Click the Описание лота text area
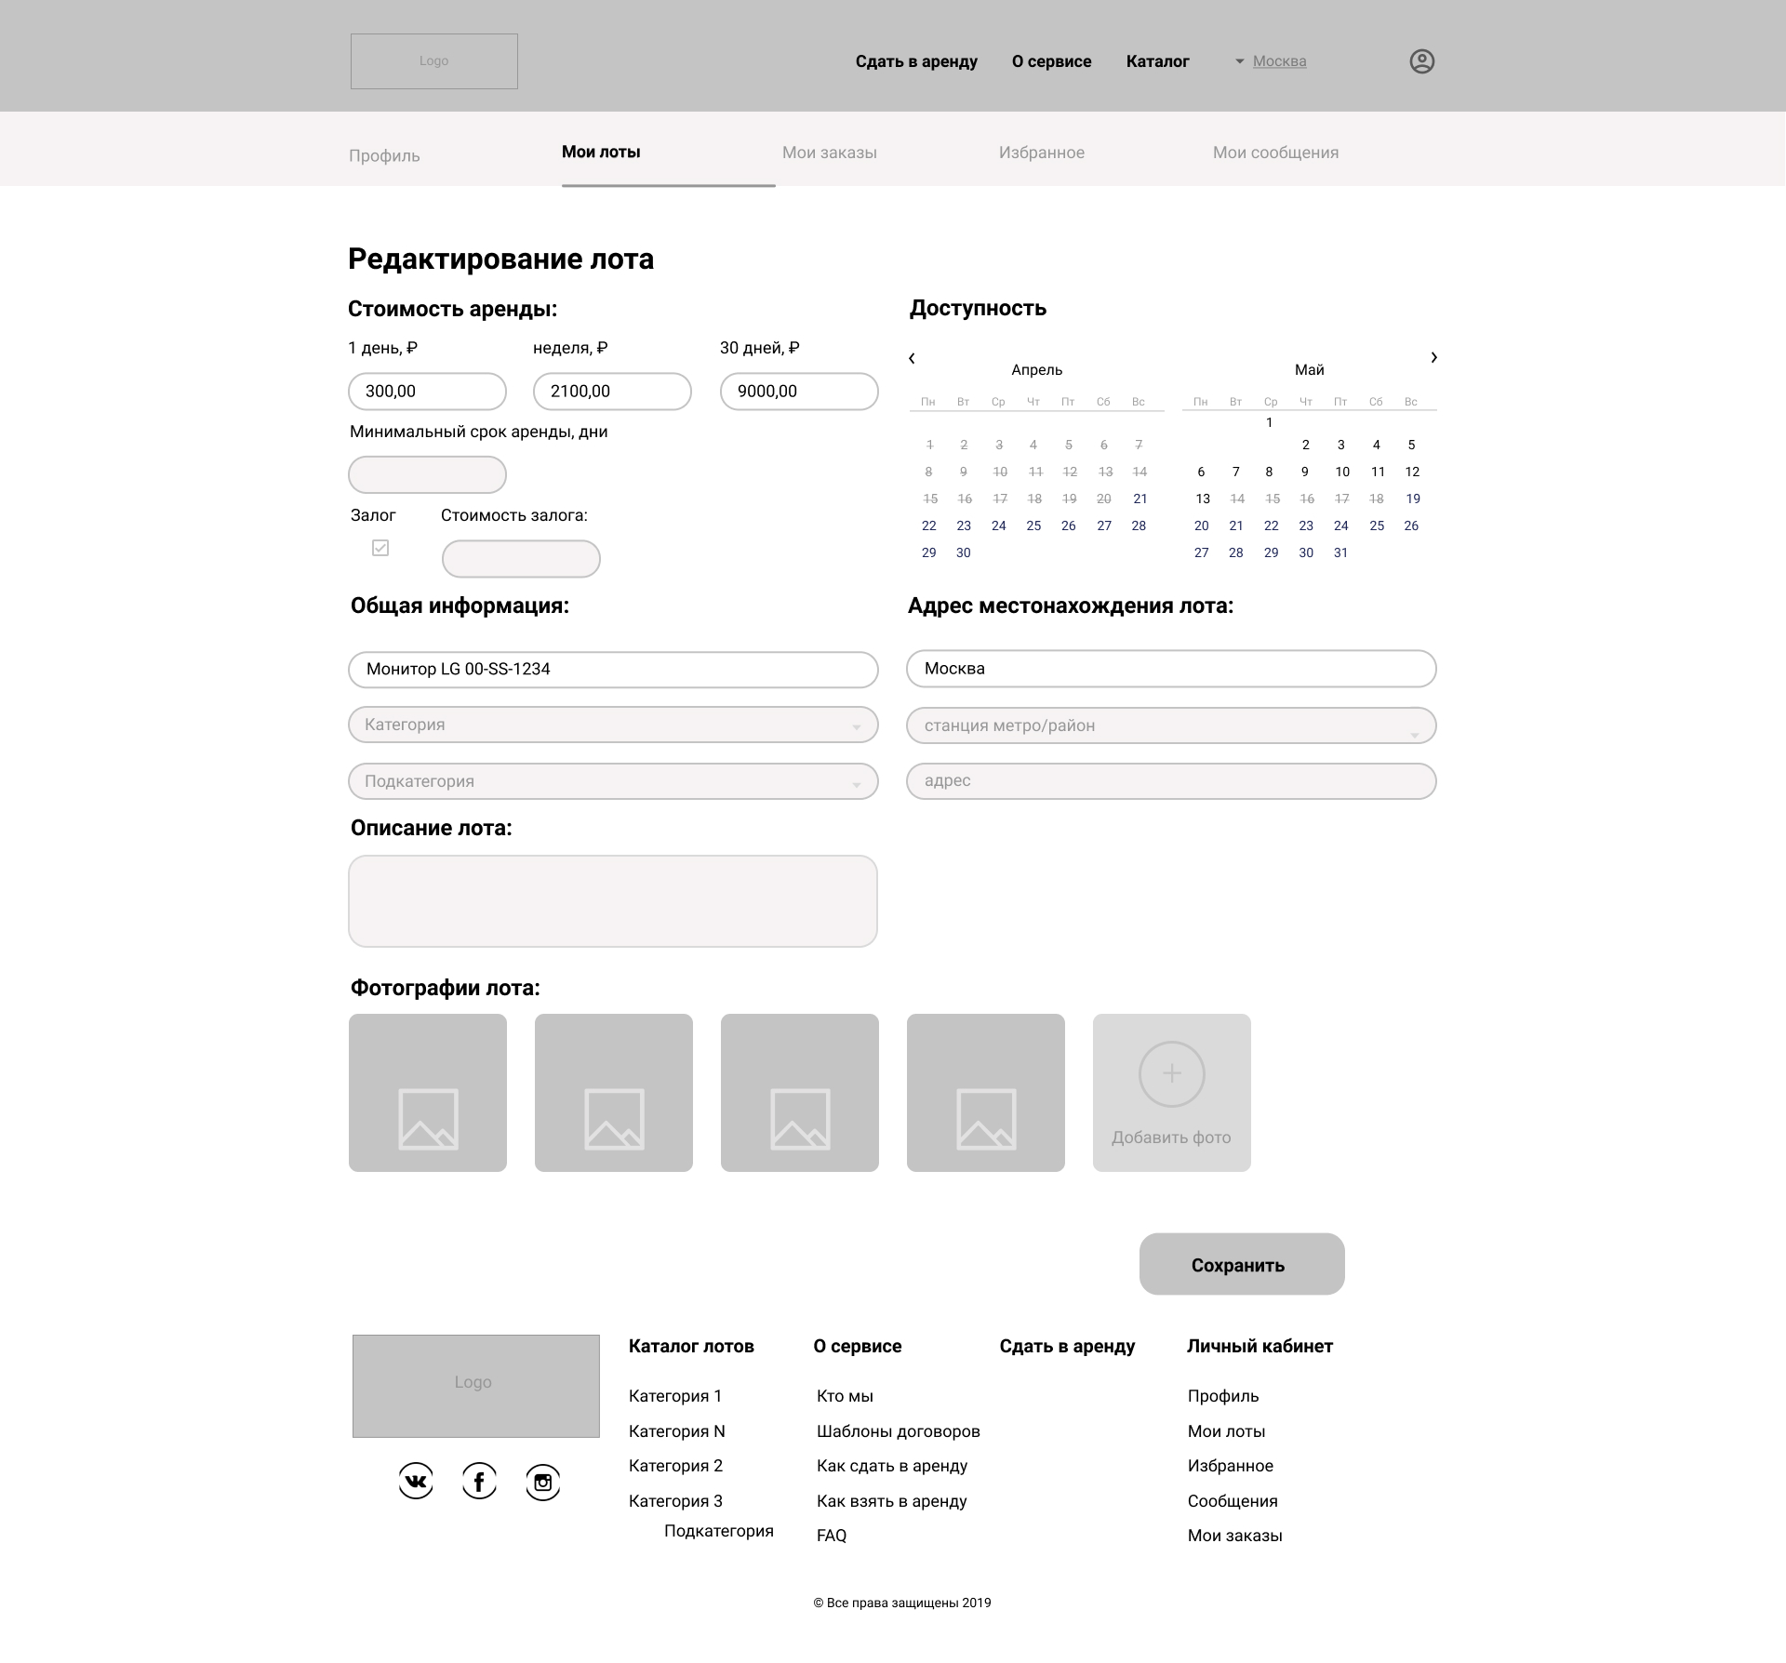The height and width of the screenshot is (1663, 1786). (613, 901)
